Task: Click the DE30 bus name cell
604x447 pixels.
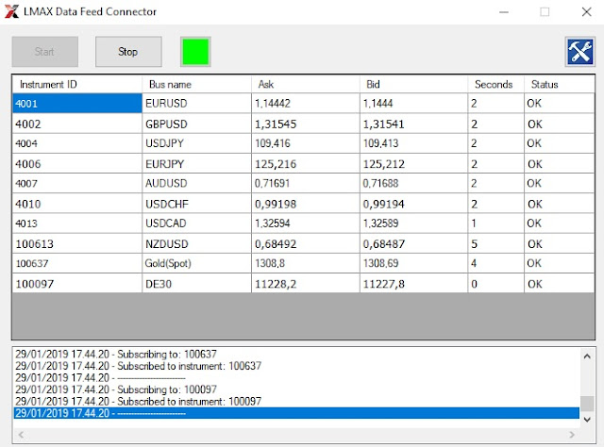Action: pyautogui.click(x=196, y=284)
